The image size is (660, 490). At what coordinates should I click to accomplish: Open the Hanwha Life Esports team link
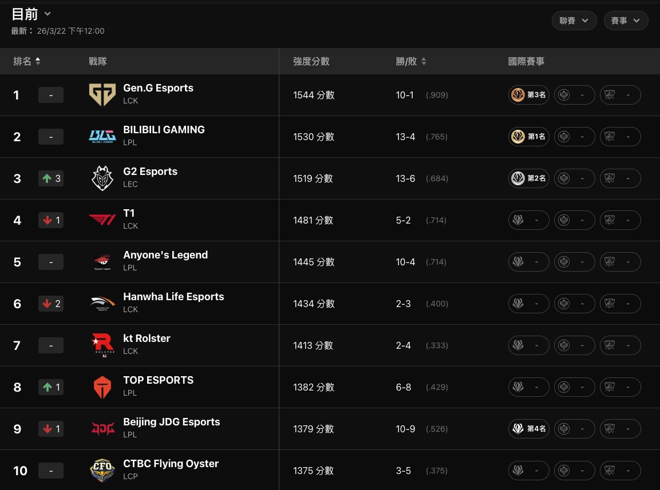pos(173,297)
